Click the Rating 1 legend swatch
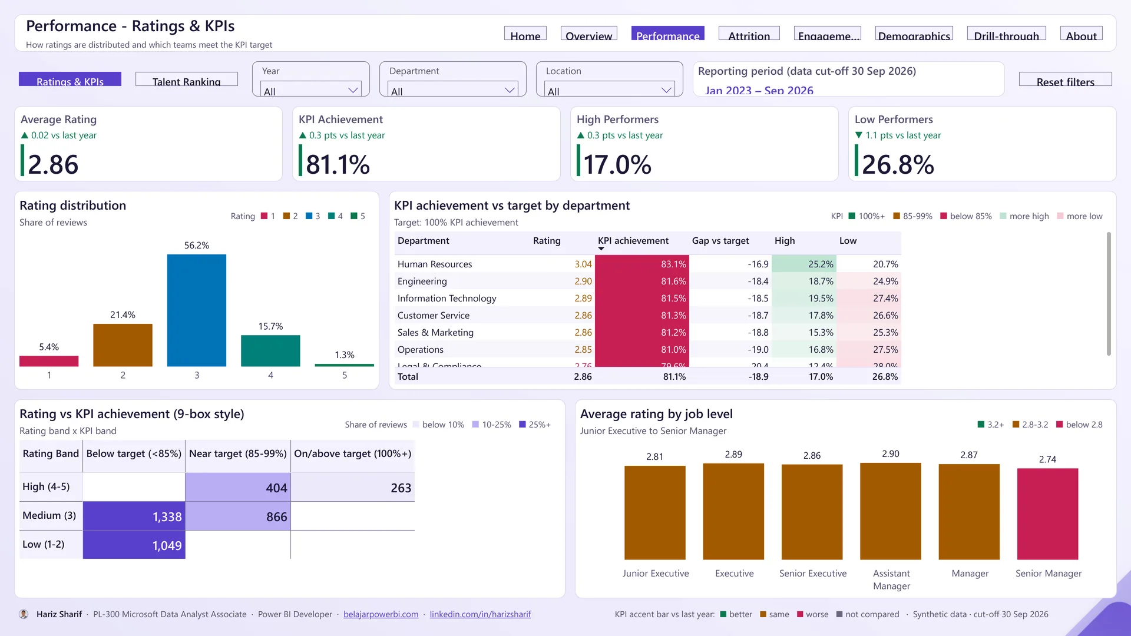This screenshot has height=636, width=1131. coord(264,216)
